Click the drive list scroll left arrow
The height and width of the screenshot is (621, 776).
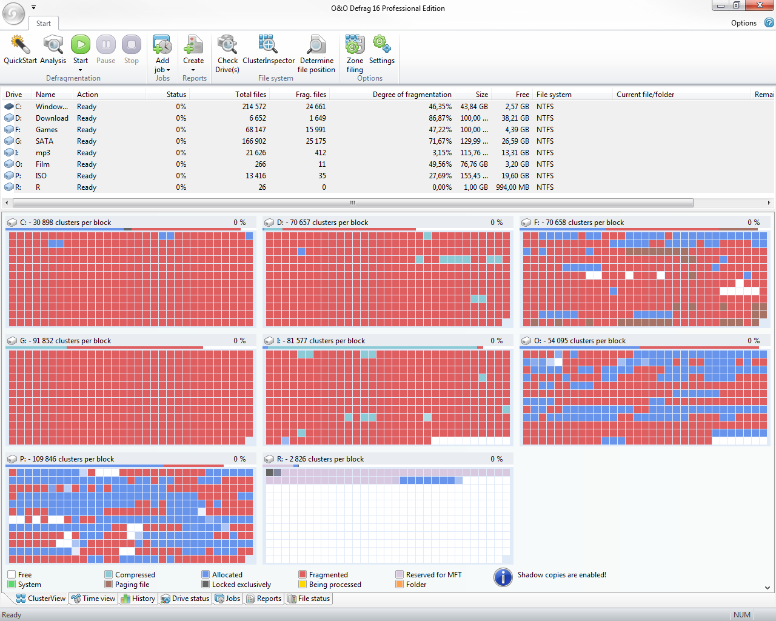[7, 203]
